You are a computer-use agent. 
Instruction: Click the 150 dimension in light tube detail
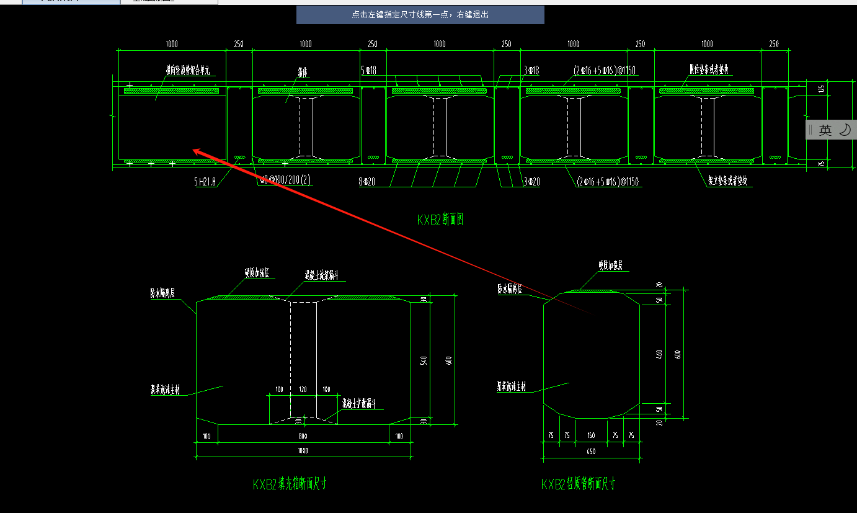591,435
